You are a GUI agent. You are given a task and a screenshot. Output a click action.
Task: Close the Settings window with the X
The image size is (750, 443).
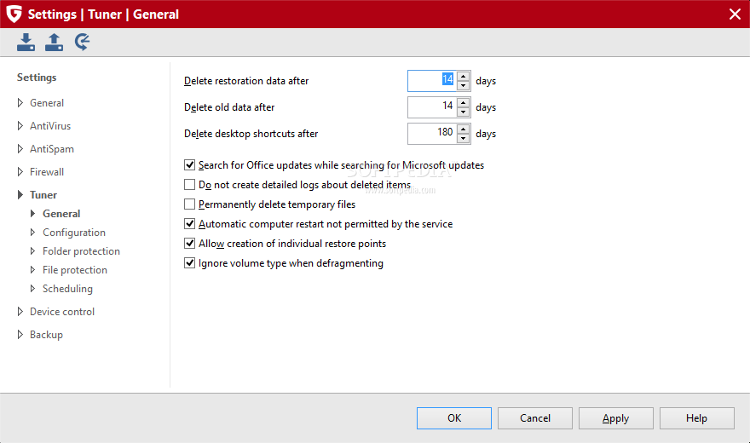click(x=735, y=14)
